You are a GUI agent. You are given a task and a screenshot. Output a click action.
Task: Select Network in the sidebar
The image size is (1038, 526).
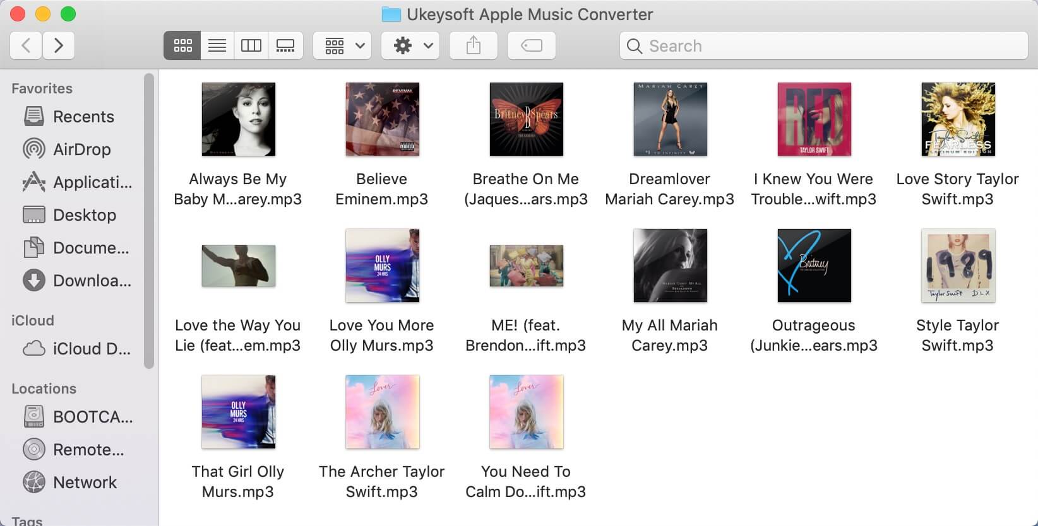(78, 482)
